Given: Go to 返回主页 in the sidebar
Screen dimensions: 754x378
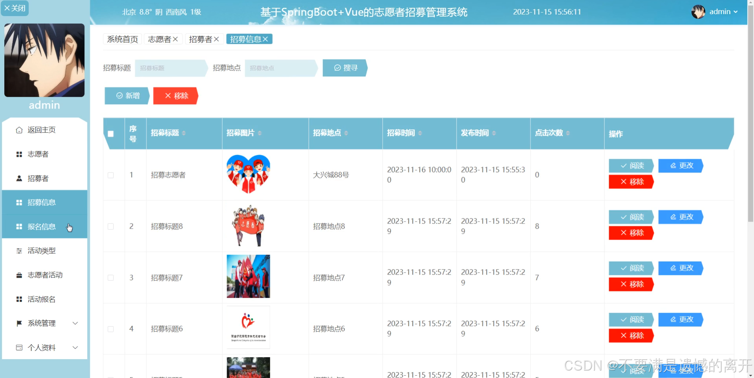Looking at the screenshot, I should (45, 130).
